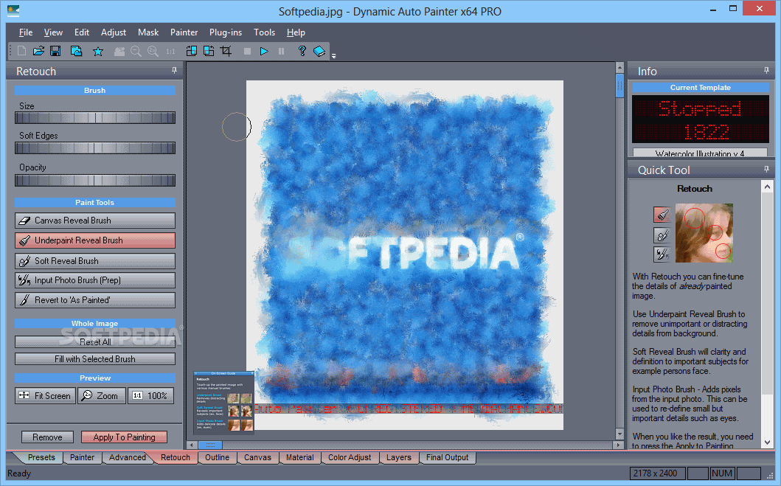Click the 2x zoom magnifier icon
The height and width of the screenshot is (486, 781).
click(x=153, y=51)
